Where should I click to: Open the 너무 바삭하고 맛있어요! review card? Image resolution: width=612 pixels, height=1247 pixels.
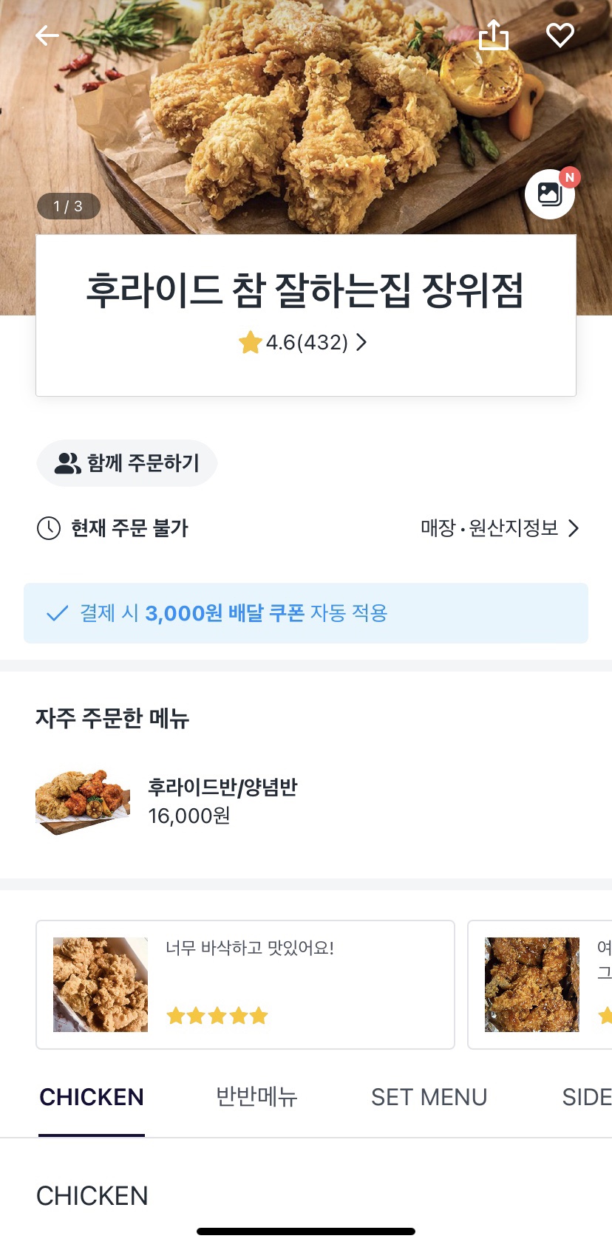coord(296,984)
